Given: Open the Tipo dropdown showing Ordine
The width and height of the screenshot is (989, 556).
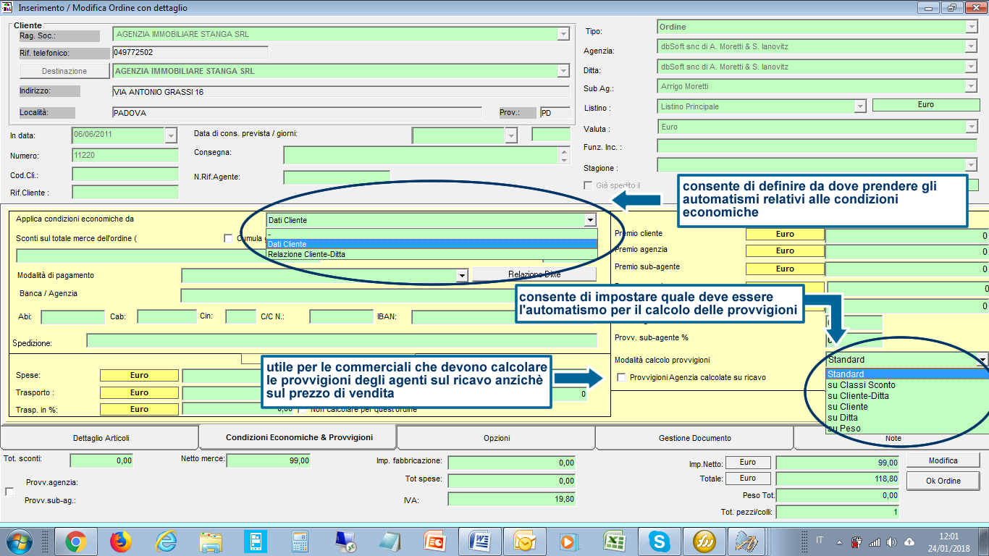Looking at the screenshot, I should tap(972, 27).
